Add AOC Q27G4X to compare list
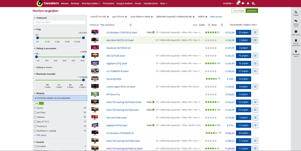Viewport: 301px width, 151px height. (x=255, y=56)
